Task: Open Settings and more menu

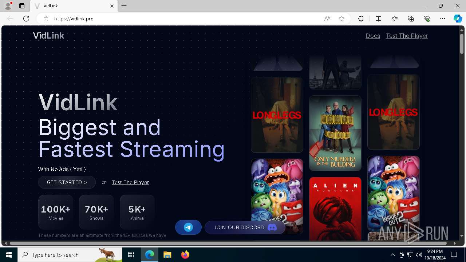Action: coord(443,19)
